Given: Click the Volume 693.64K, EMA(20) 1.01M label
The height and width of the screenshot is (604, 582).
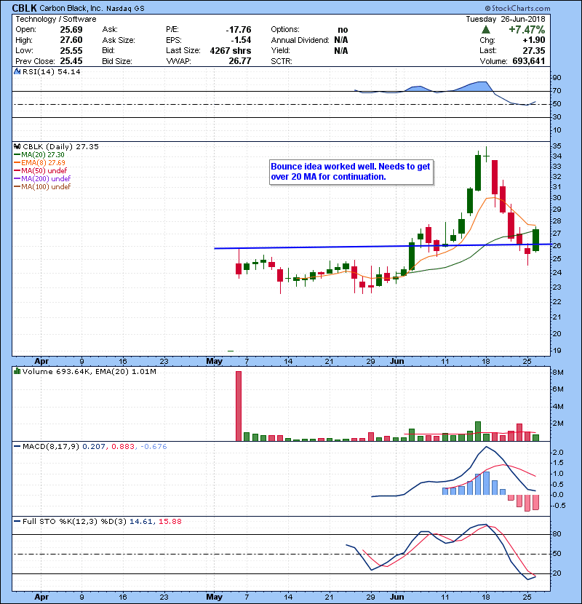Looking at the screenshot, I should point(89,371).
